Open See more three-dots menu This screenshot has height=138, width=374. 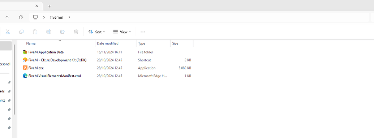pos(143,32)
